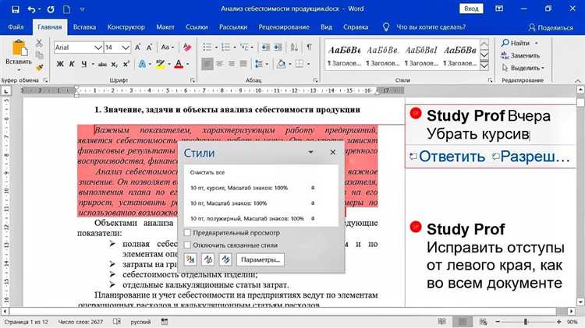Screen dimensions: 585x328
Task: Activate the Format Painter brush
Action: [39, 68]
